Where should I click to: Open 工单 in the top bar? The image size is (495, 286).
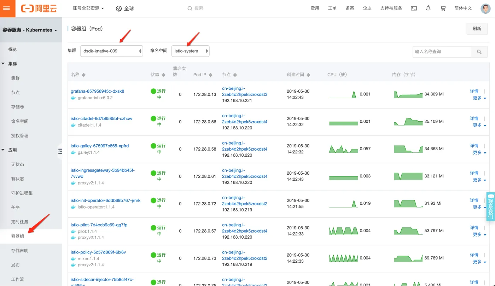332,8
